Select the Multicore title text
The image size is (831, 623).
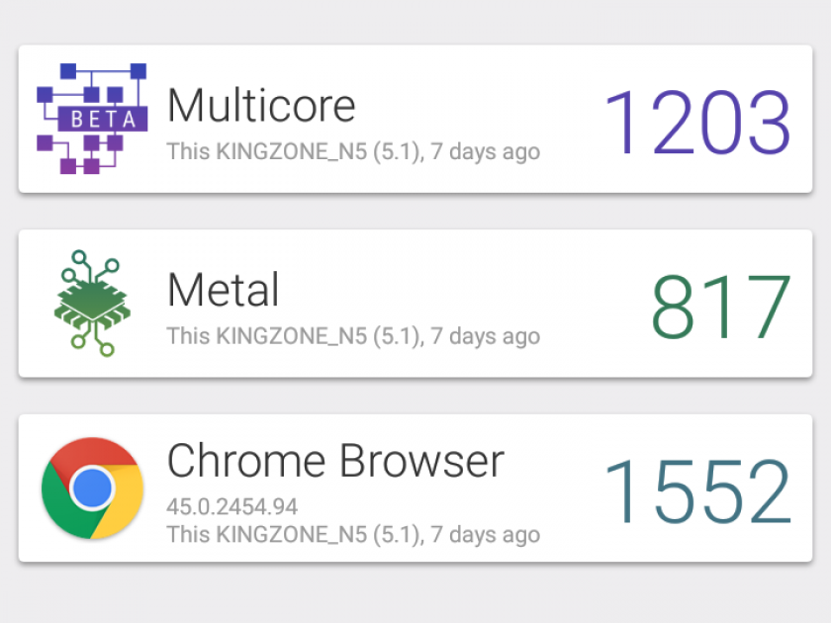[261, 106]
